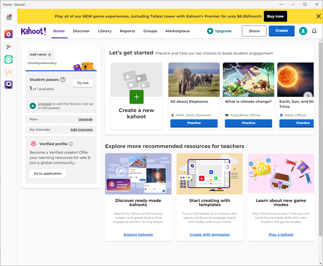Click the header Upgrade link
323x266 pixels.
[x=223, y=31]
